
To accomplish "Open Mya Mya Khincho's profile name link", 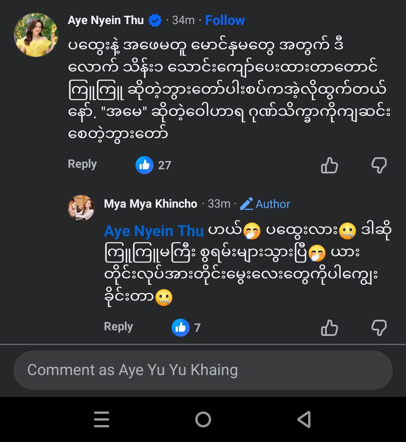I will pyautogui.click(x=151, y=204).
